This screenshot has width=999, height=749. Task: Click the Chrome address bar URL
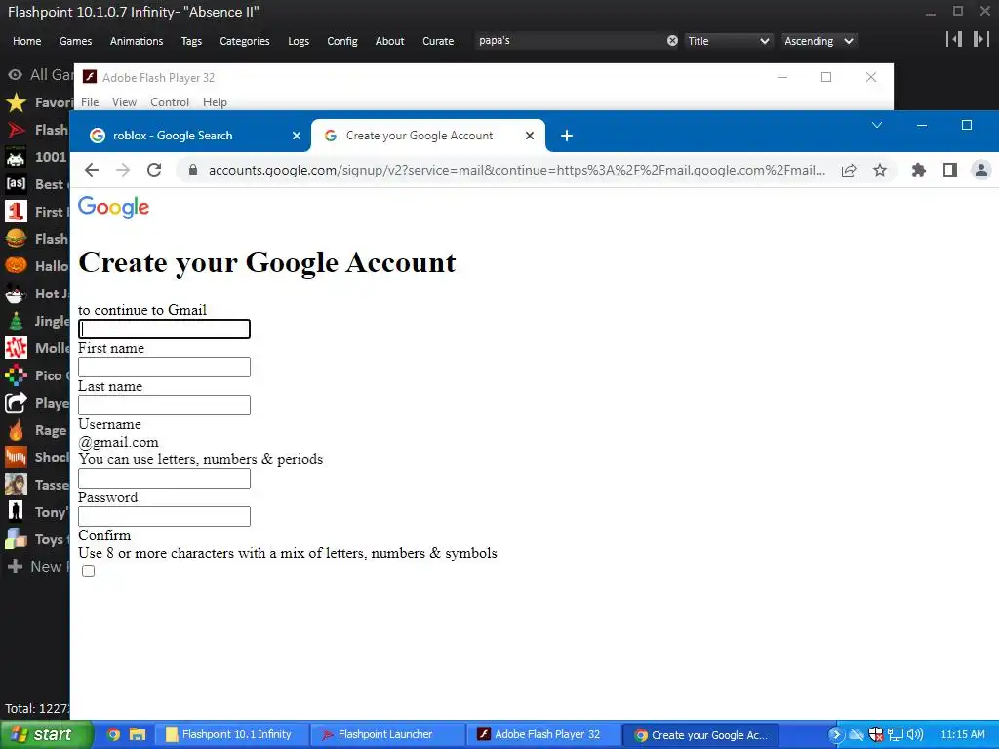(517, 170)
